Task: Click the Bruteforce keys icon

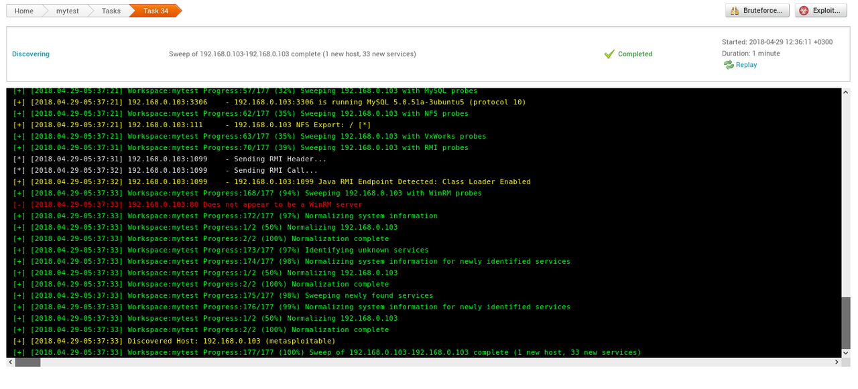Action: coord(735,11)
